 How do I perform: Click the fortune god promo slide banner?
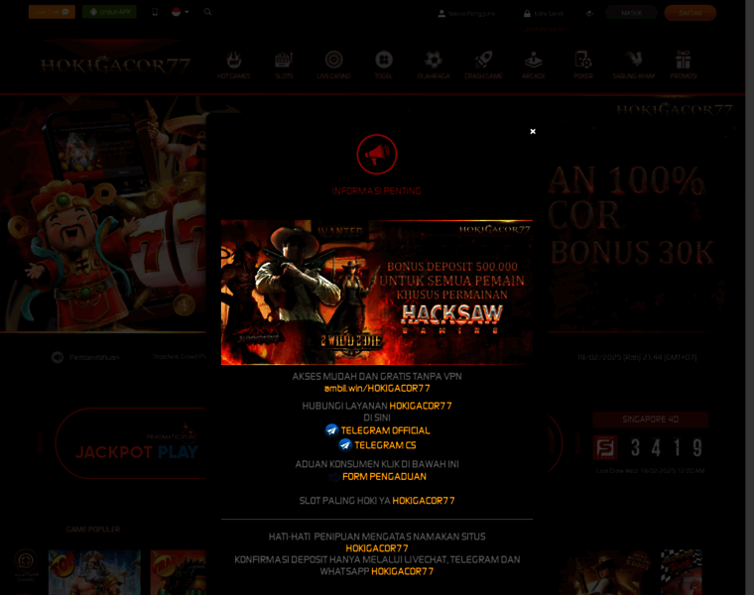(103, 214)
